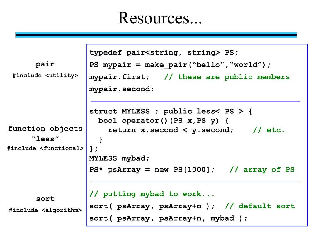Viewport: 313px width, 234px height.
Task: Click the PS mypair = make_pair line
Action: point(180,65)
